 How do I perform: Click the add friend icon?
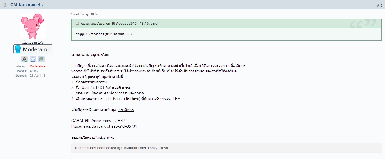point(24,59)
